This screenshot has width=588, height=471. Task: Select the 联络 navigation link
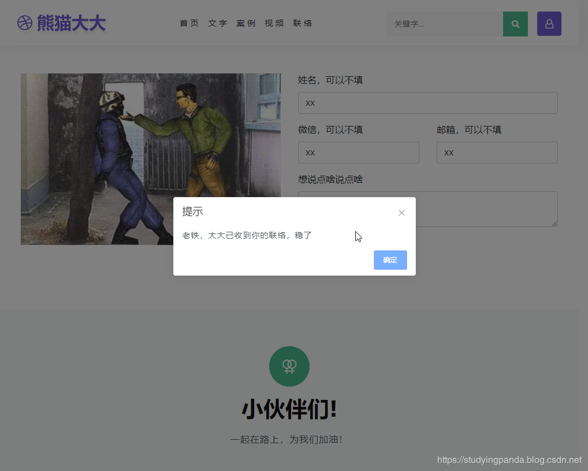pos(302,23)
